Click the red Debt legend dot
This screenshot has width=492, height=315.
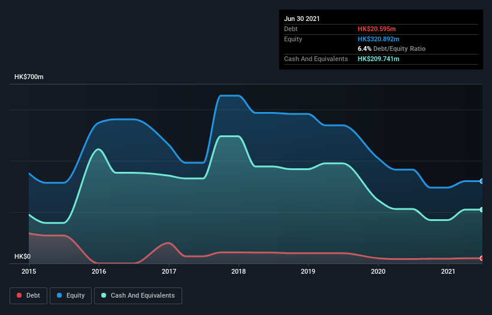(19, 295)
